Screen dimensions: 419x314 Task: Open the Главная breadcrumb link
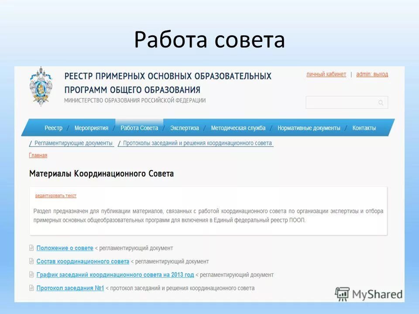[x=38, y=155]
